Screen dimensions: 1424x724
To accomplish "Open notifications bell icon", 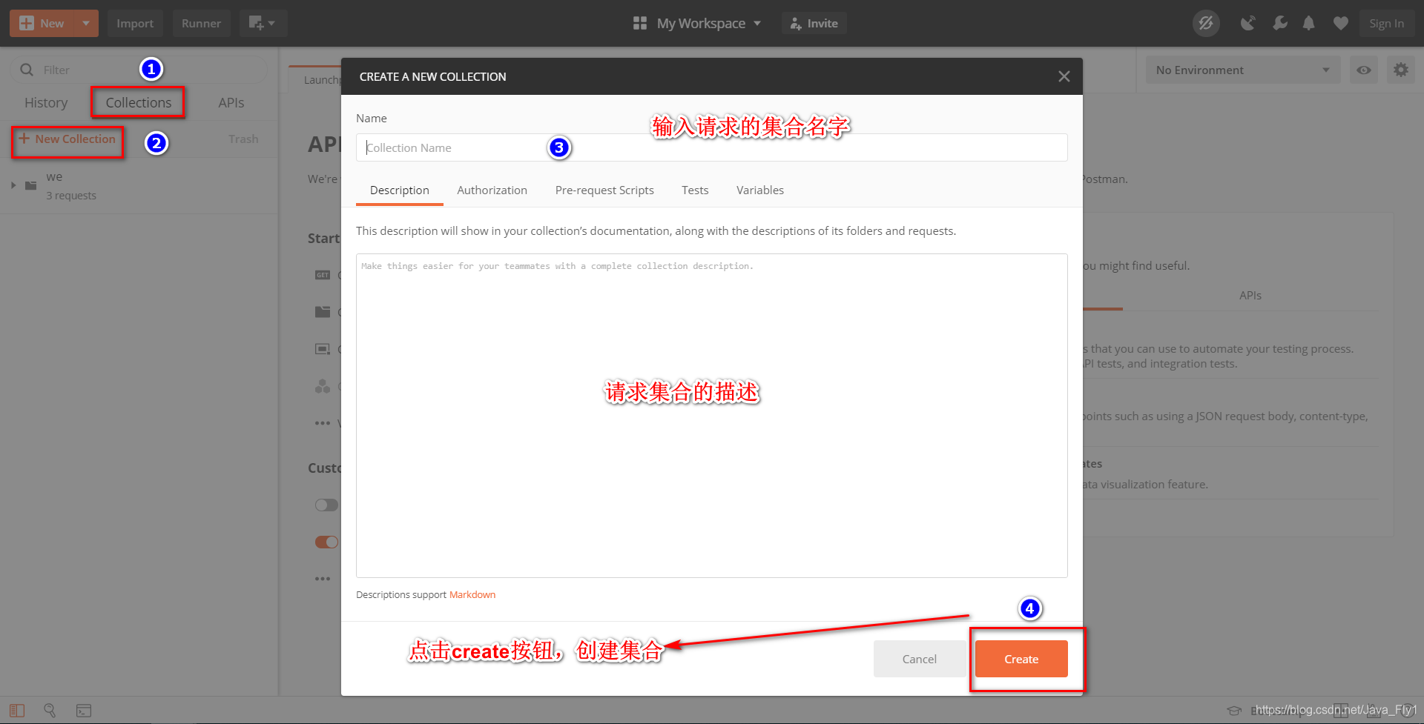I will pos(1308,23).
